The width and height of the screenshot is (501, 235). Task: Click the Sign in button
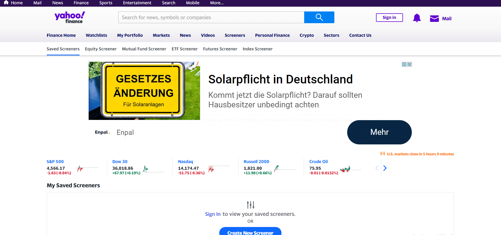pyautogui.click(x=389, y=18)
